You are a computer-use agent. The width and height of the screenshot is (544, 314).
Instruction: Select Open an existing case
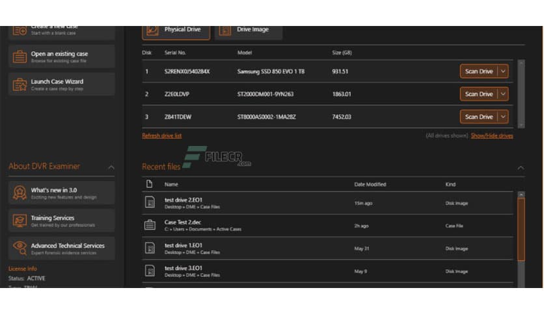tap(62, 56)
